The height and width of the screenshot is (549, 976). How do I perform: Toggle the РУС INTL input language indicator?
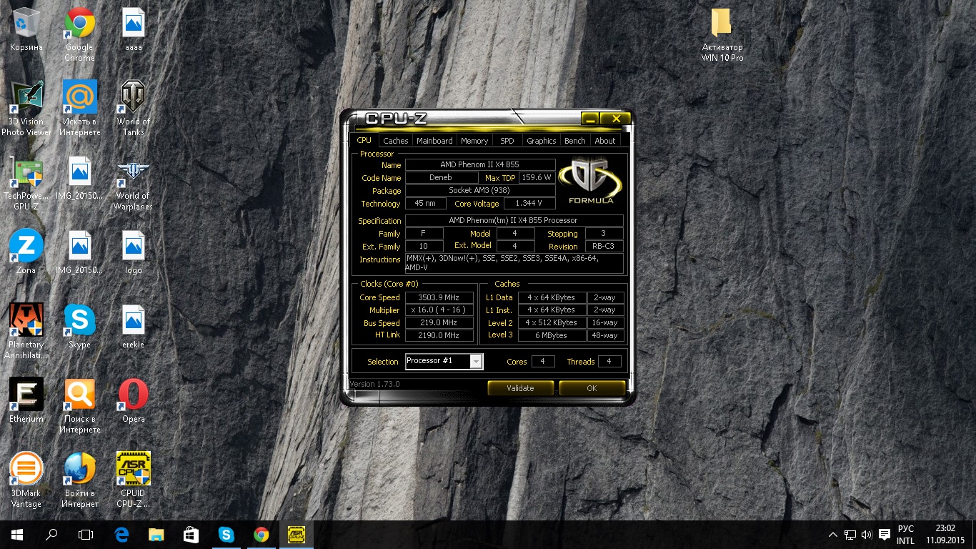pyautogui.click(x=905, y=535)
